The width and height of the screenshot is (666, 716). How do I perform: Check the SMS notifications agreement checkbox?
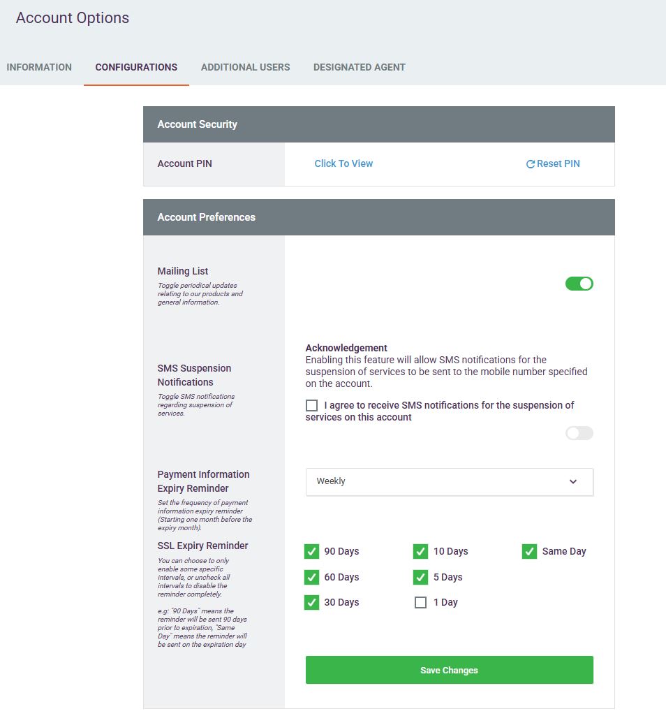pos(311,406)
